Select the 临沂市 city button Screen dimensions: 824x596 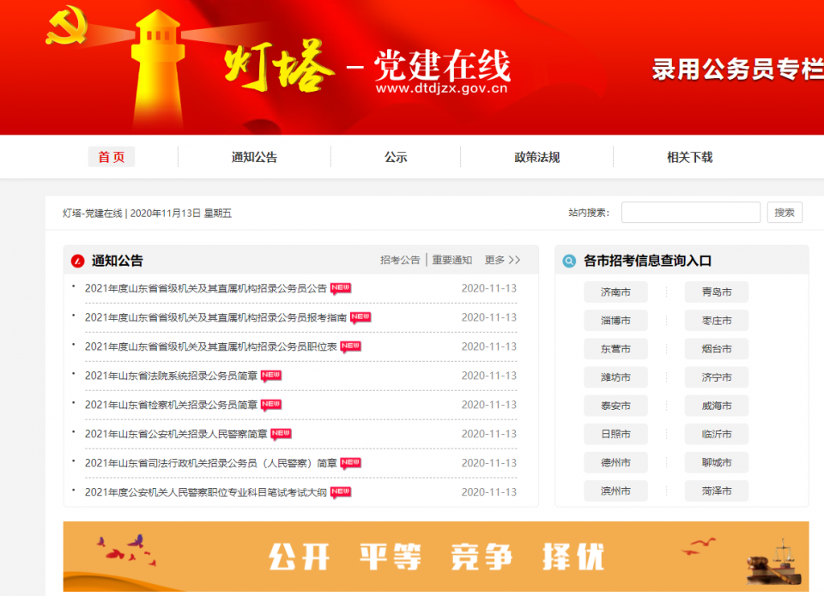[x=717, y=434]
